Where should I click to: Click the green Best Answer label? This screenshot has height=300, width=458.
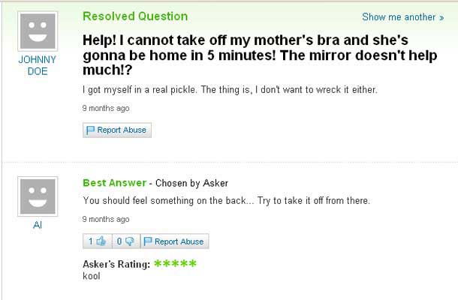[x=114, y=183]
